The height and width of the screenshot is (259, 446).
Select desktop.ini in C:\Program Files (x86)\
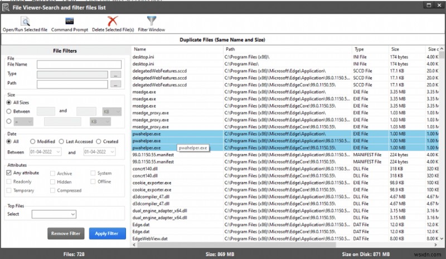285,57
